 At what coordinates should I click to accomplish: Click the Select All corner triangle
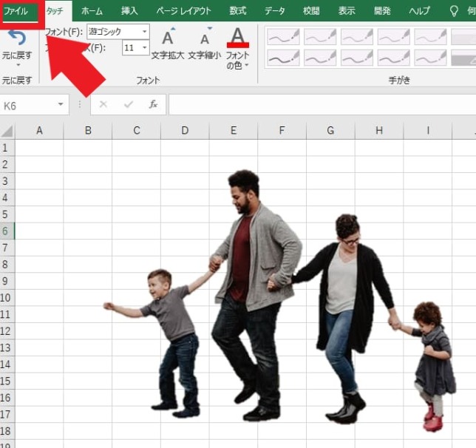click(x=7, y=131)
